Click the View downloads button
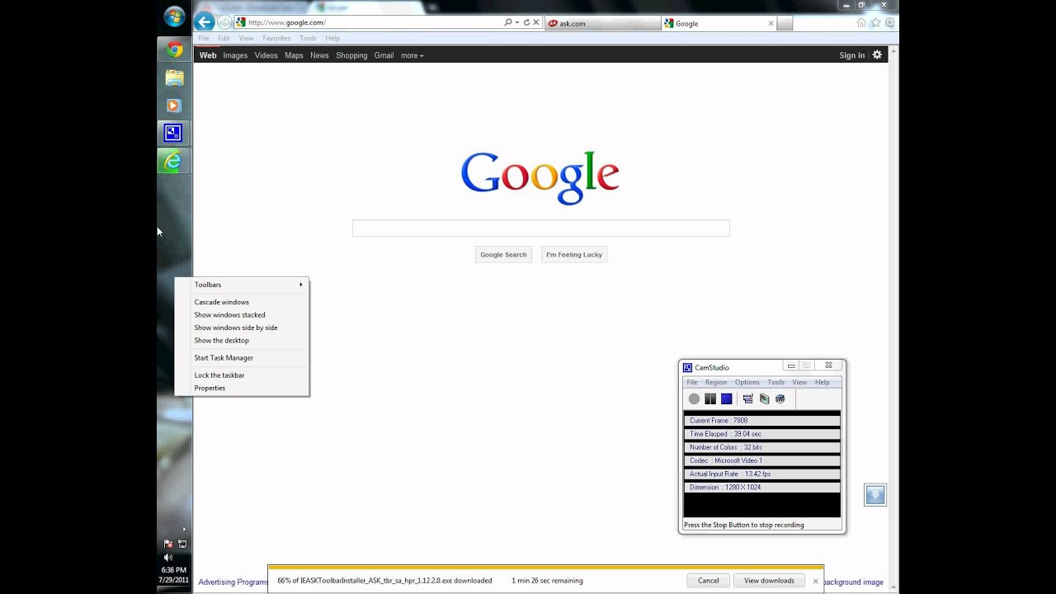Screen dimensions: 1056x594 click(769, 581)
